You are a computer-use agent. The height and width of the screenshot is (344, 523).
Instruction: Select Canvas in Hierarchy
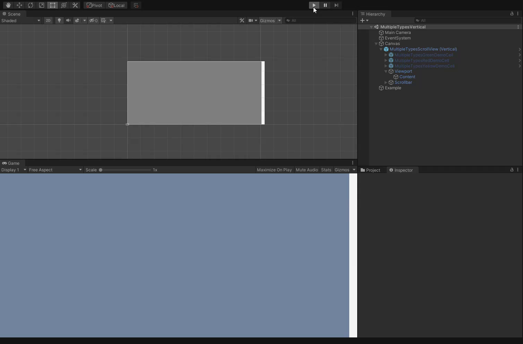coord(392,44)
